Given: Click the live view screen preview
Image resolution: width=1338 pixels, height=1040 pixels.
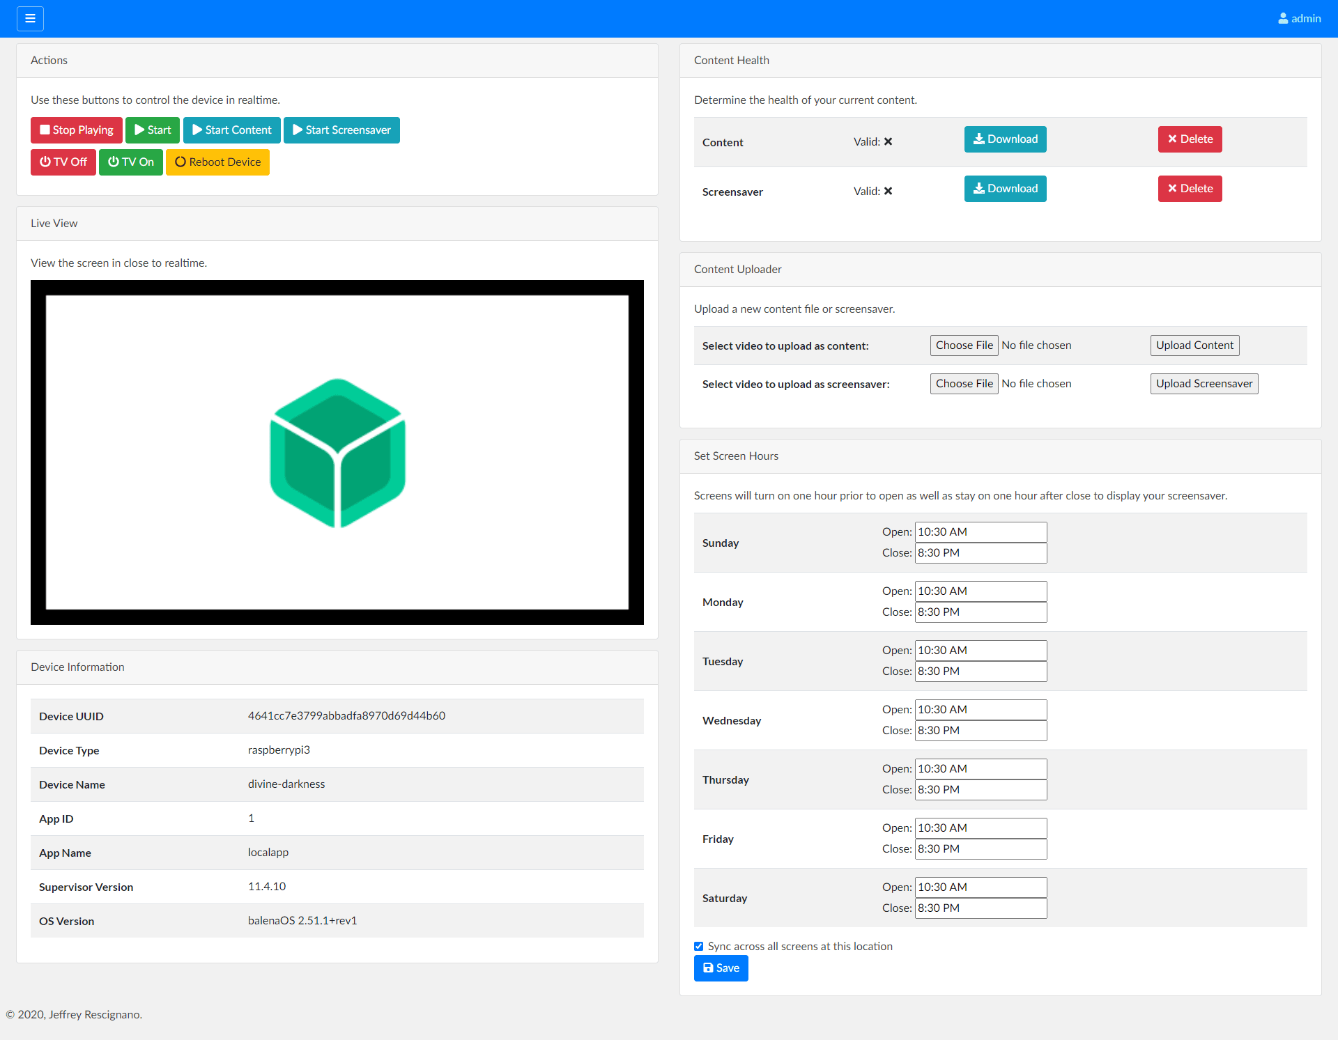Looking at the screenshot, I should click(337, 453).
